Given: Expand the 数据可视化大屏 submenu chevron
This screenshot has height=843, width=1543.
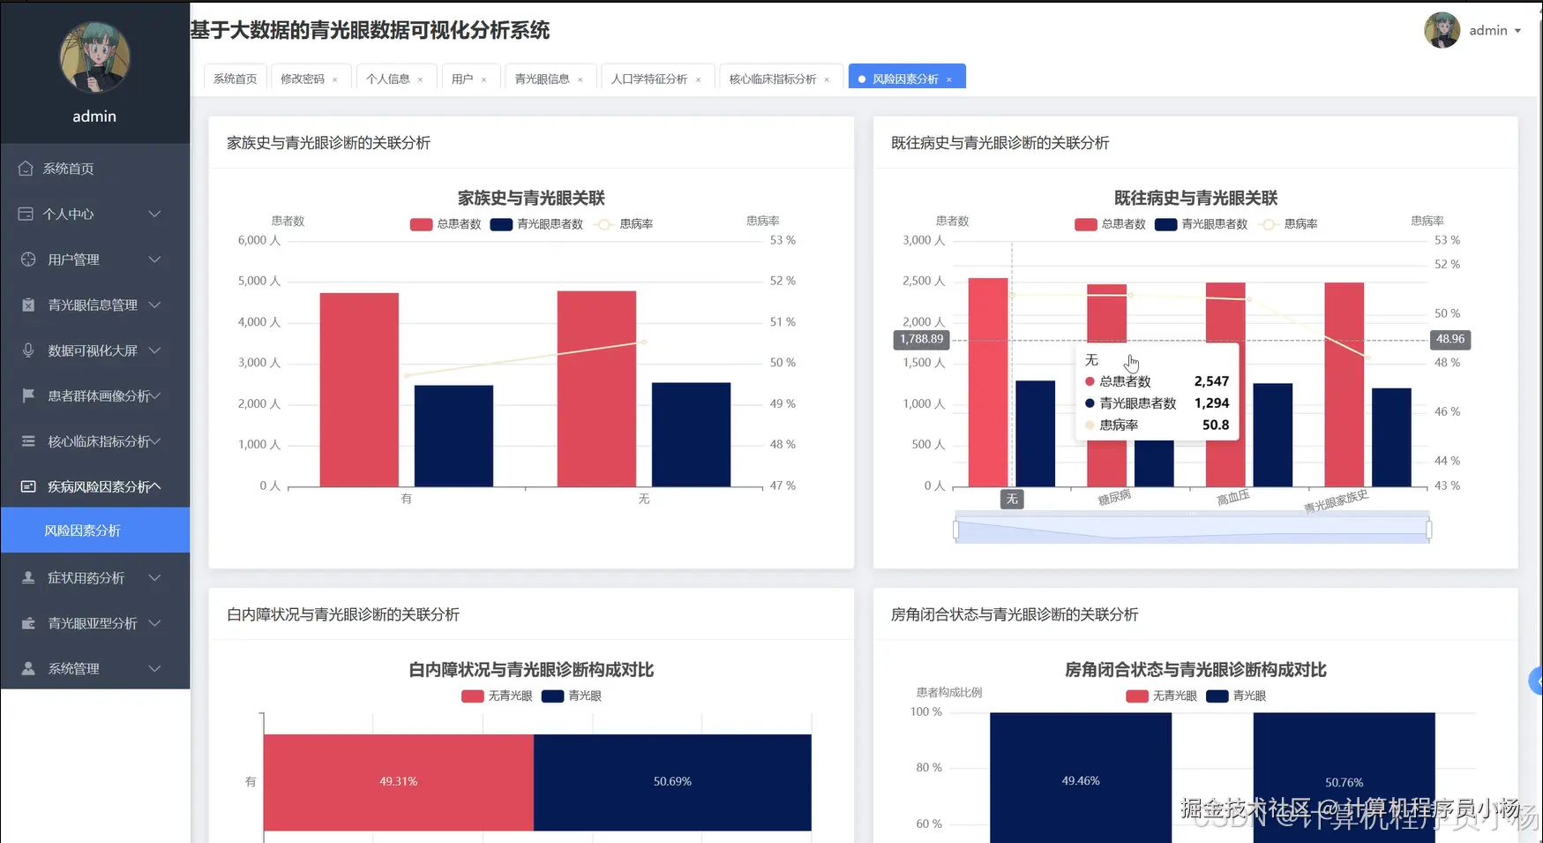Looking at the screenshot, I should coord(154,350).
